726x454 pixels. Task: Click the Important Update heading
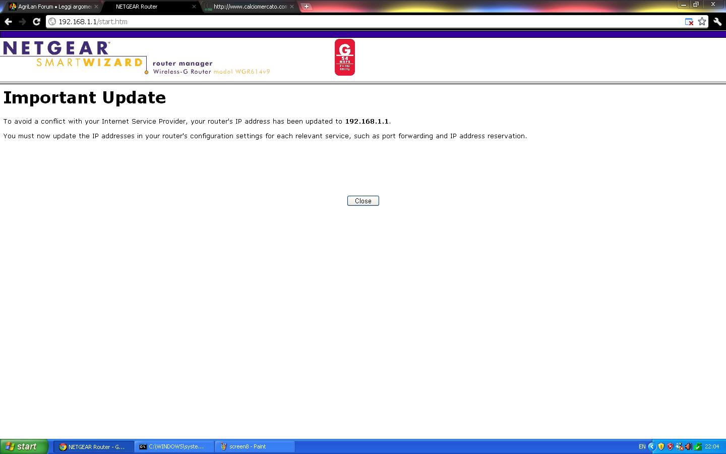click(x=85, y=97)
